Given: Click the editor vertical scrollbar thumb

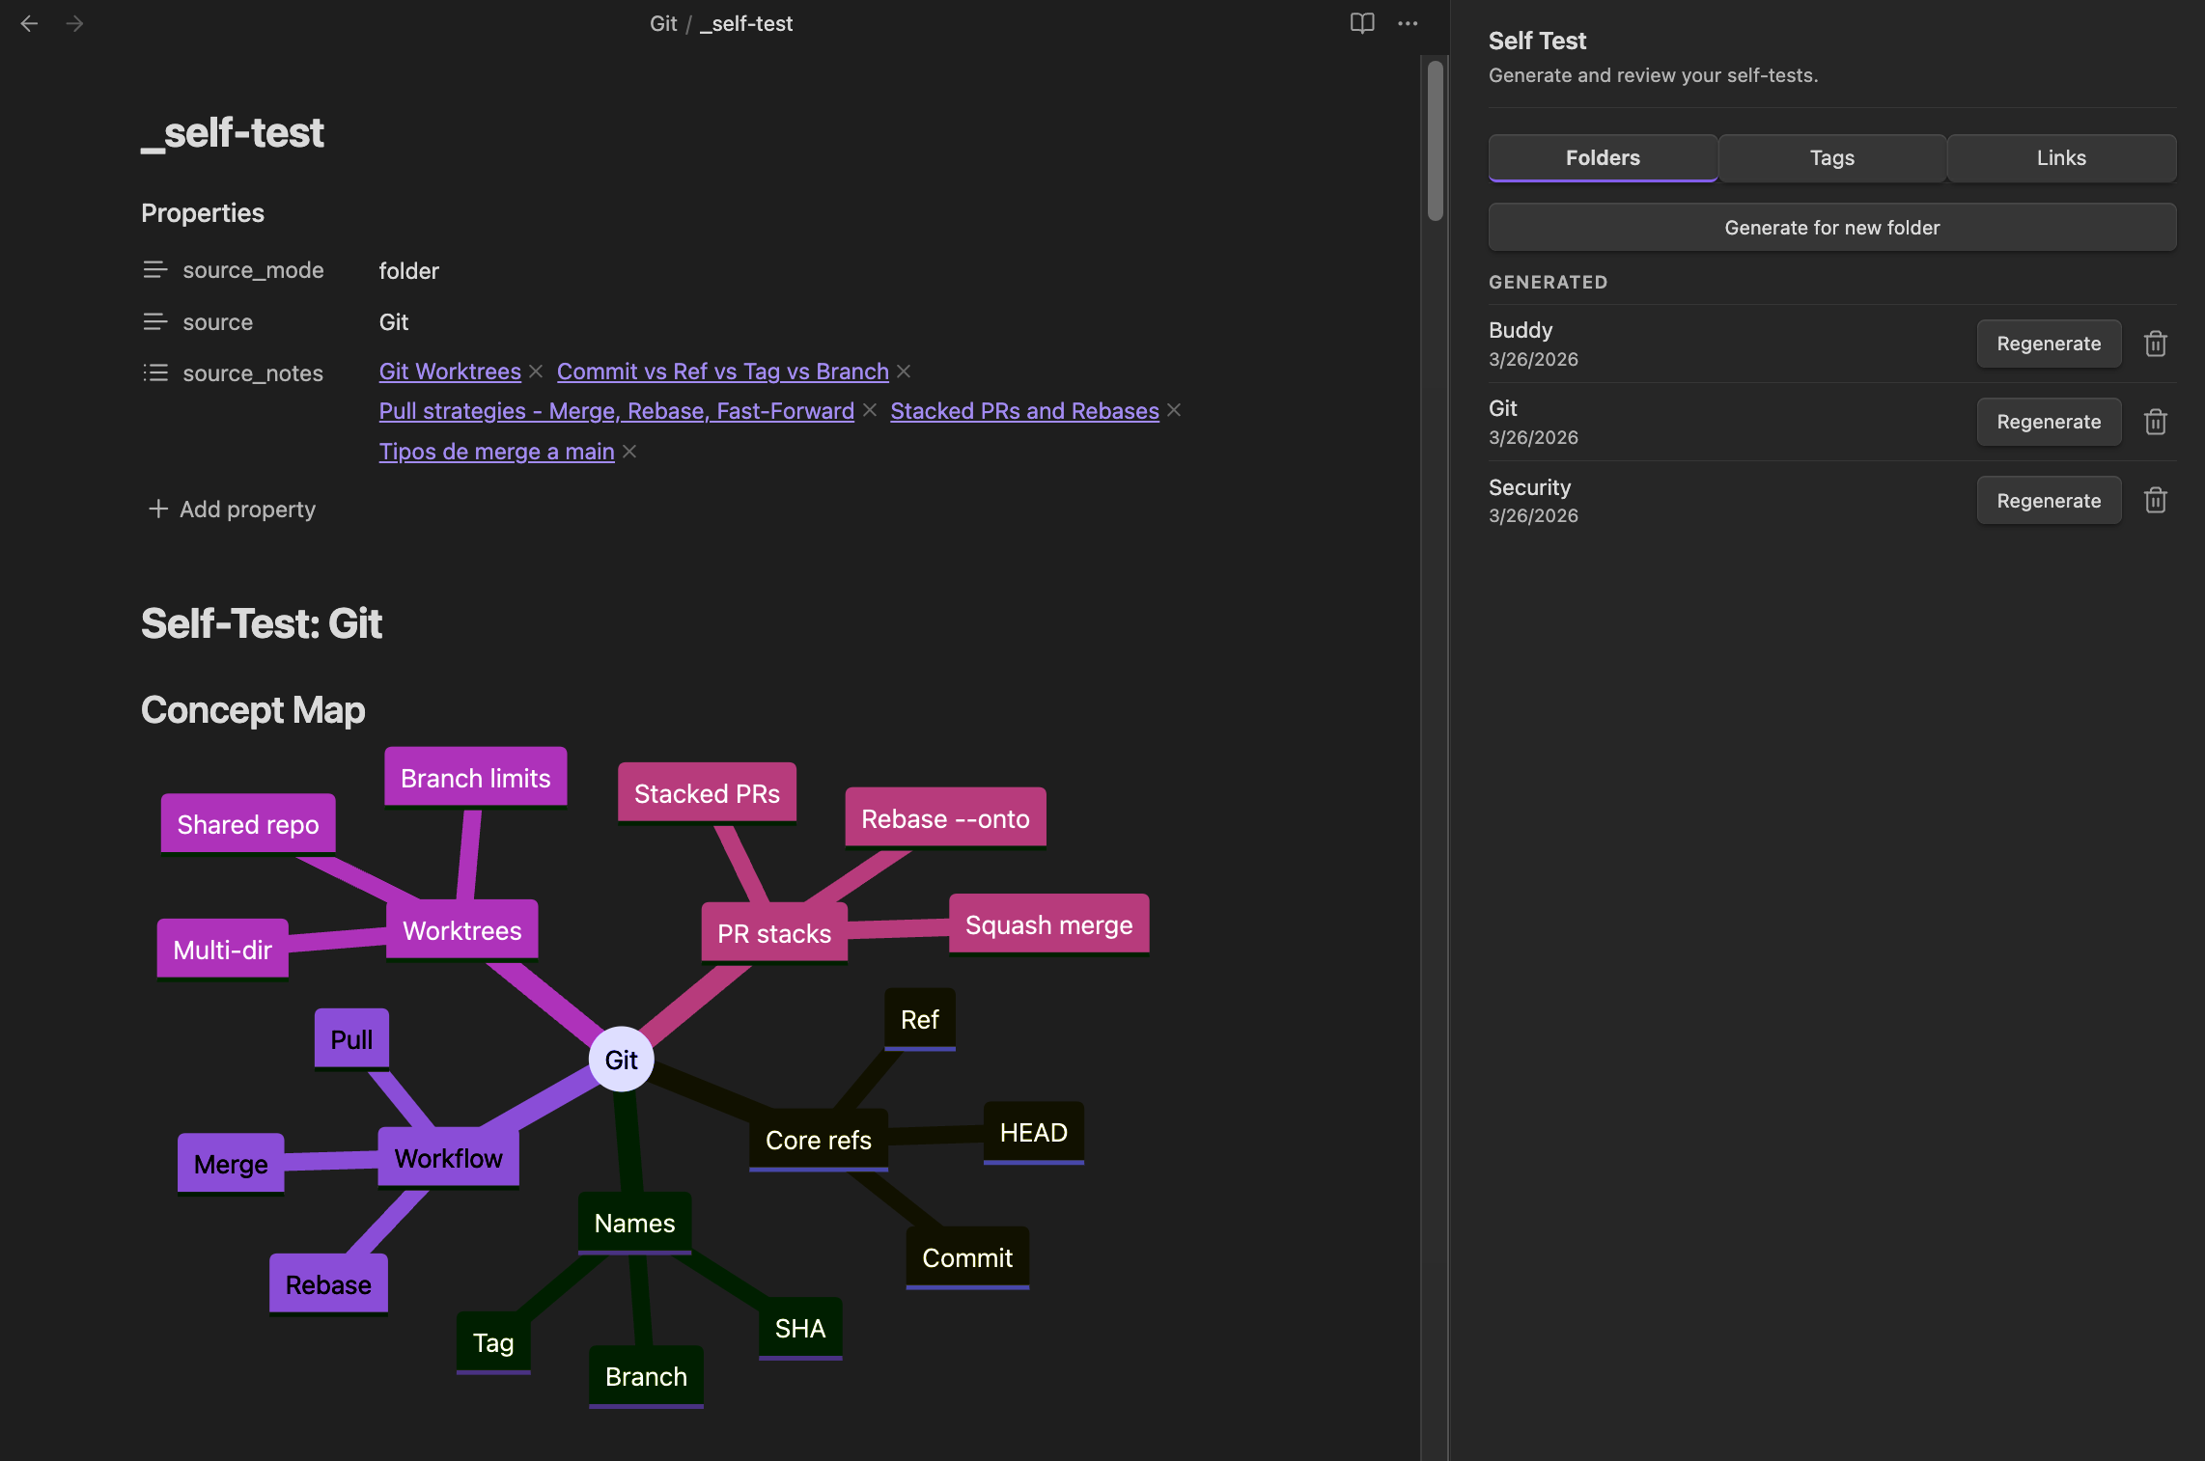Looking at the screenshot, I should (x=1436, y=140).
